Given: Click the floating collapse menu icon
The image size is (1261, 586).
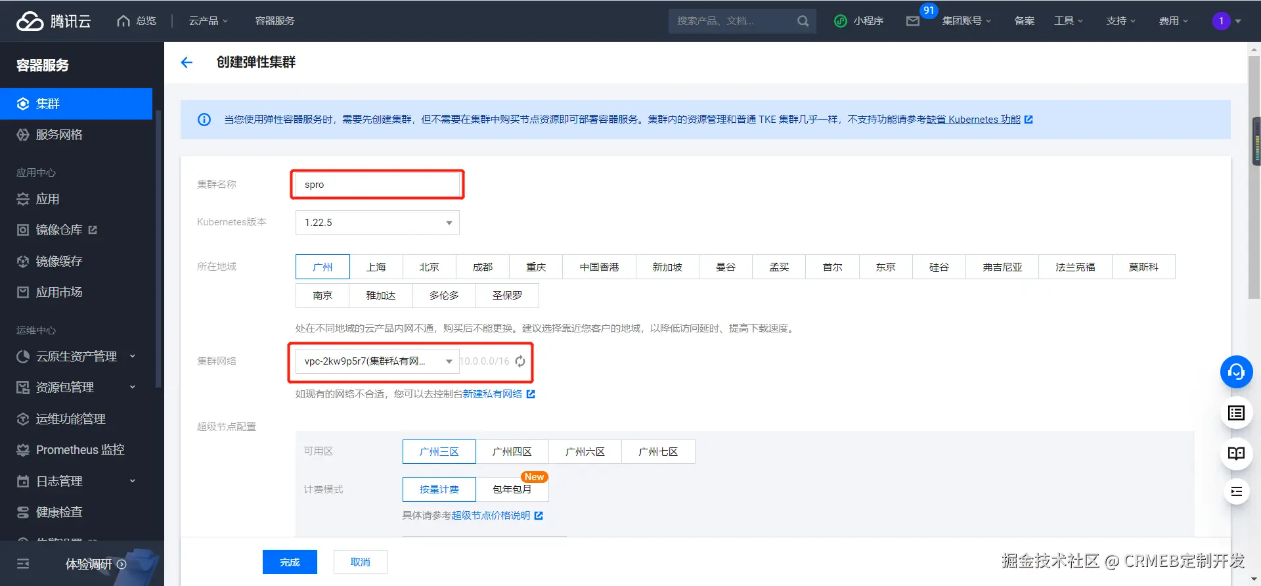Looking at the screenshot, I should (1236, 491).
